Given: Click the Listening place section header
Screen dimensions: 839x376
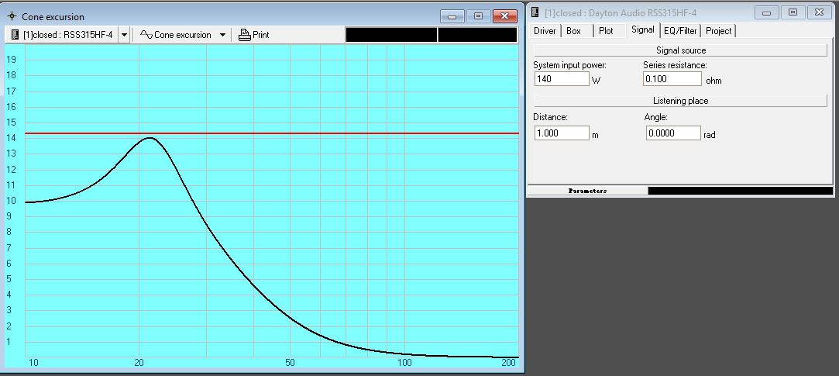Looking at the screenshot, I should pos(681,101).
